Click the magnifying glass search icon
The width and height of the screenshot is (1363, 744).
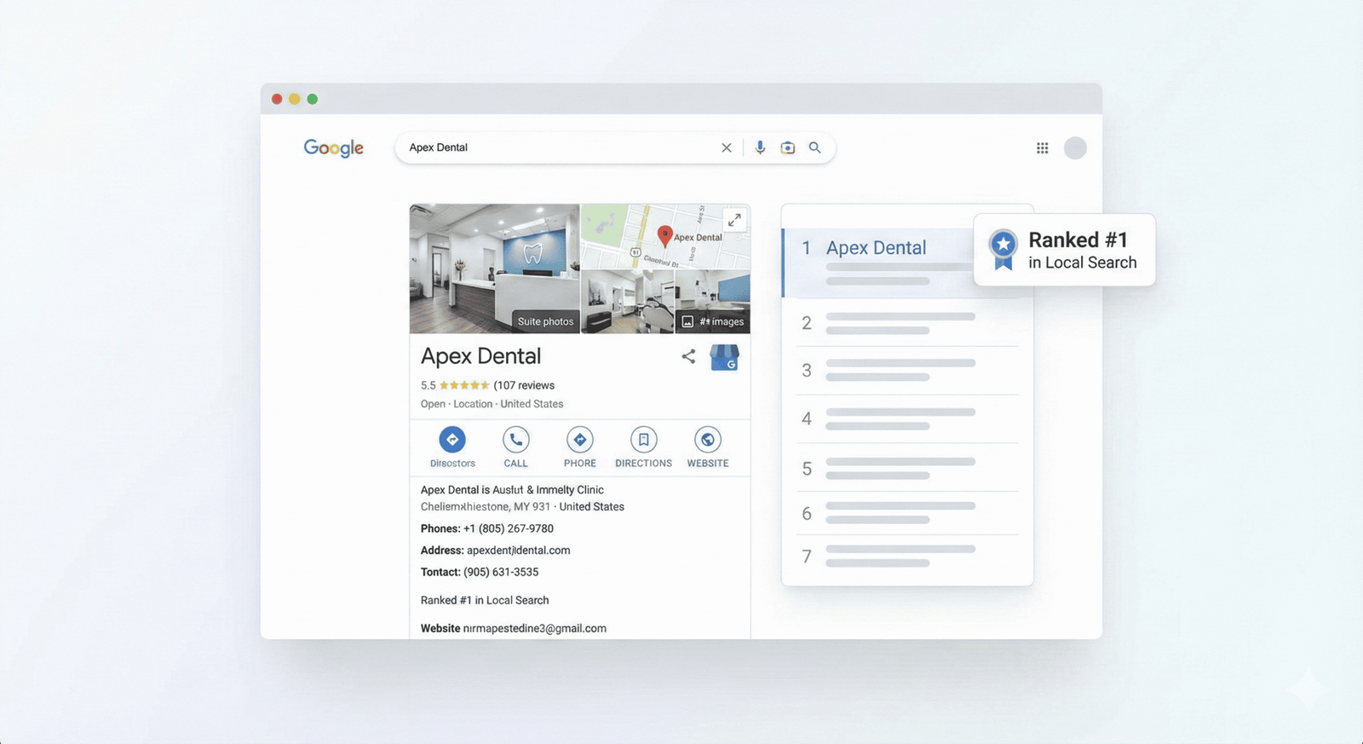pyautogui.click(x=815, y=147)
